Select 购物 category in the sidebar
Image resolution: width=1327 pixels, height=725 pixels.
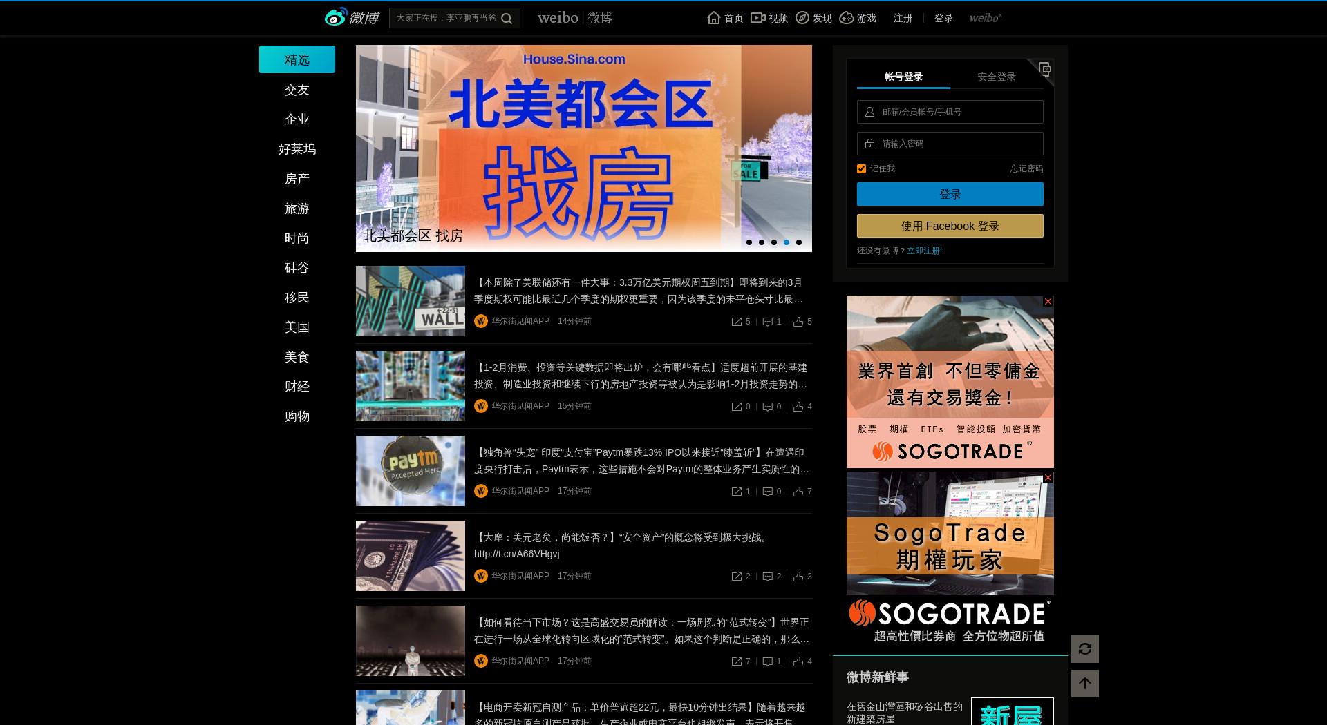point(297,416)
